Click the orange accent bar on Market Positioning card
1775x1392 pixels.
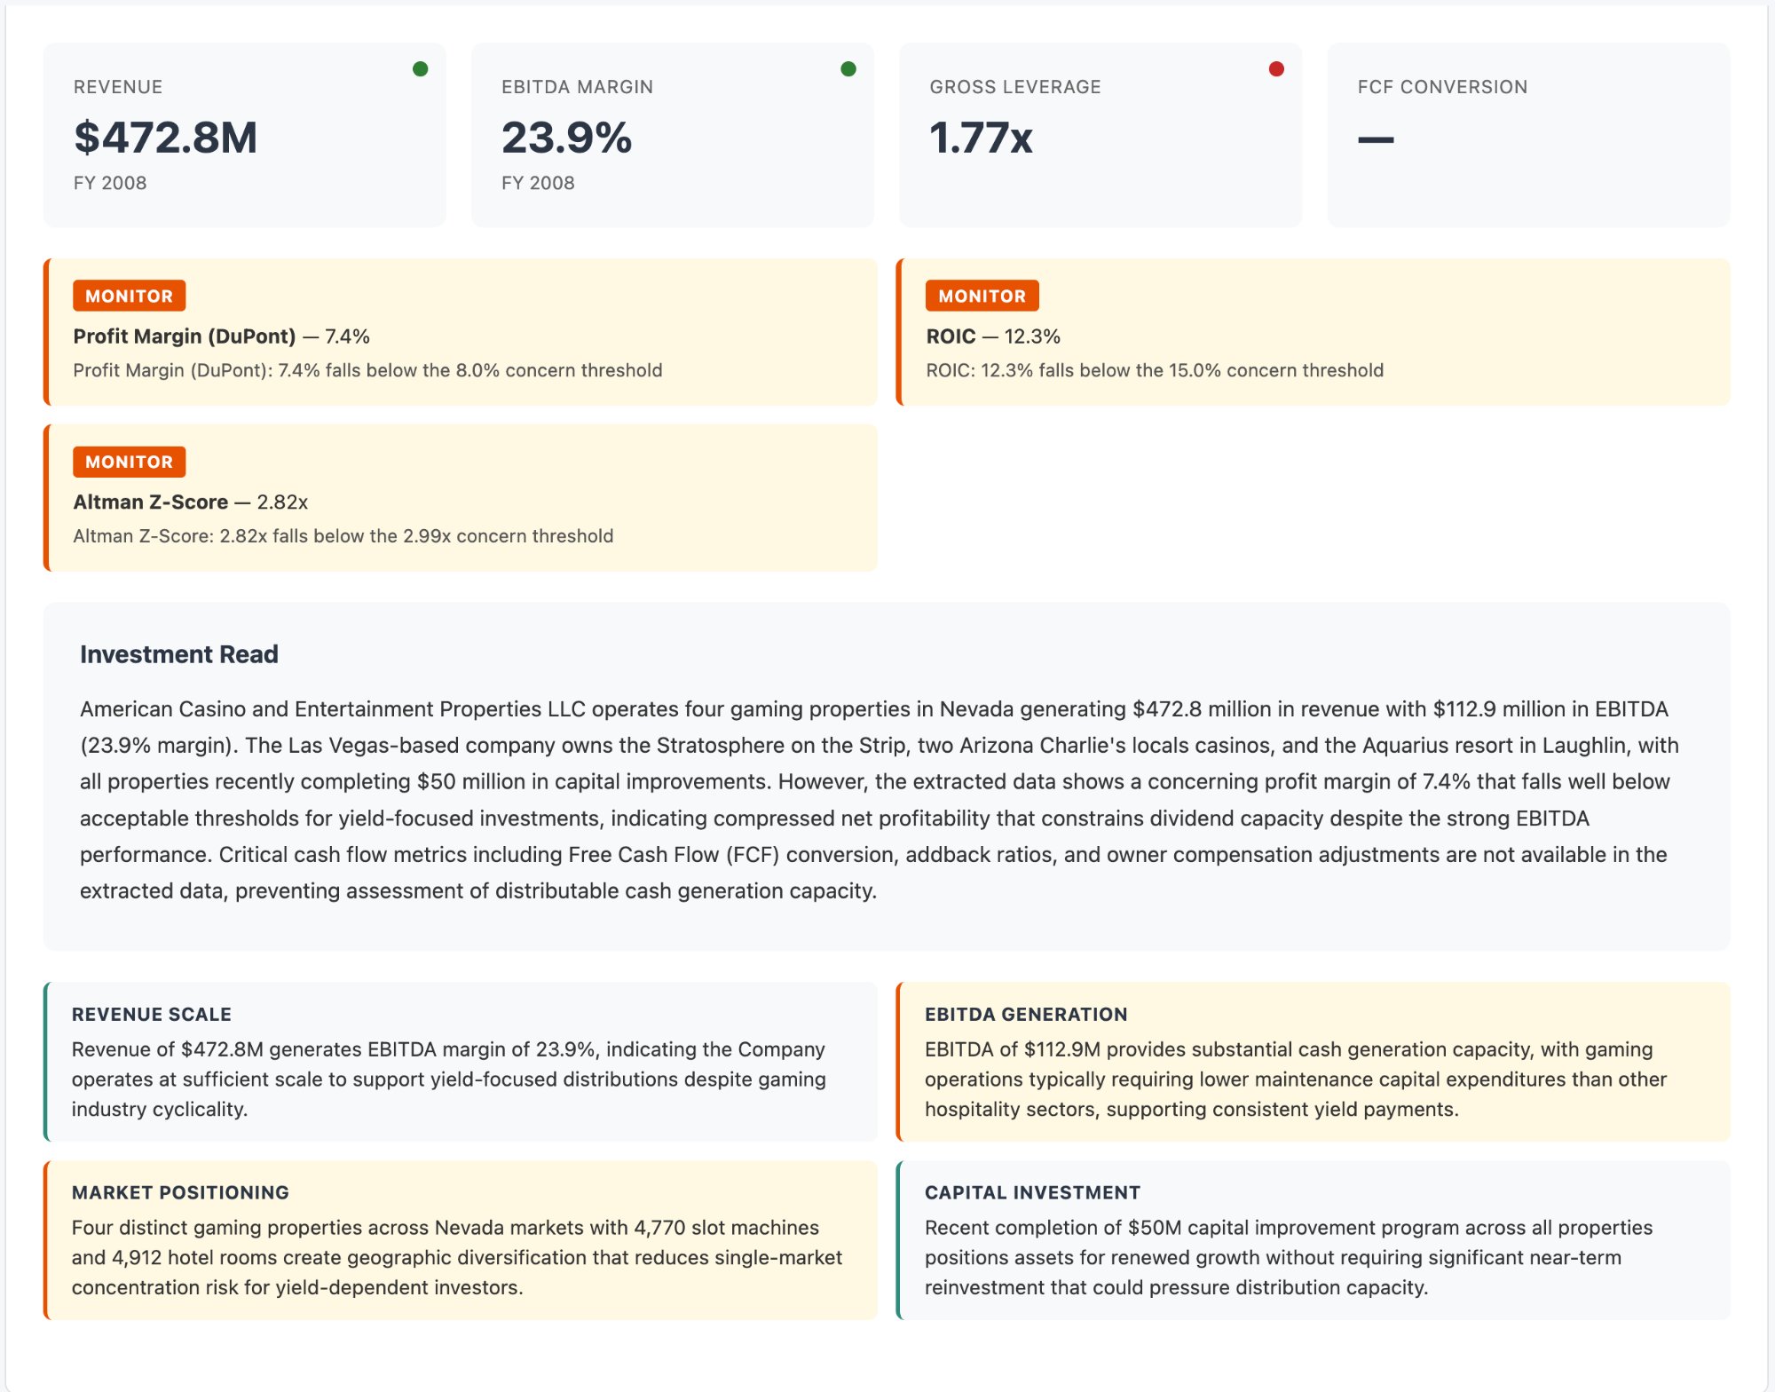47,1243
